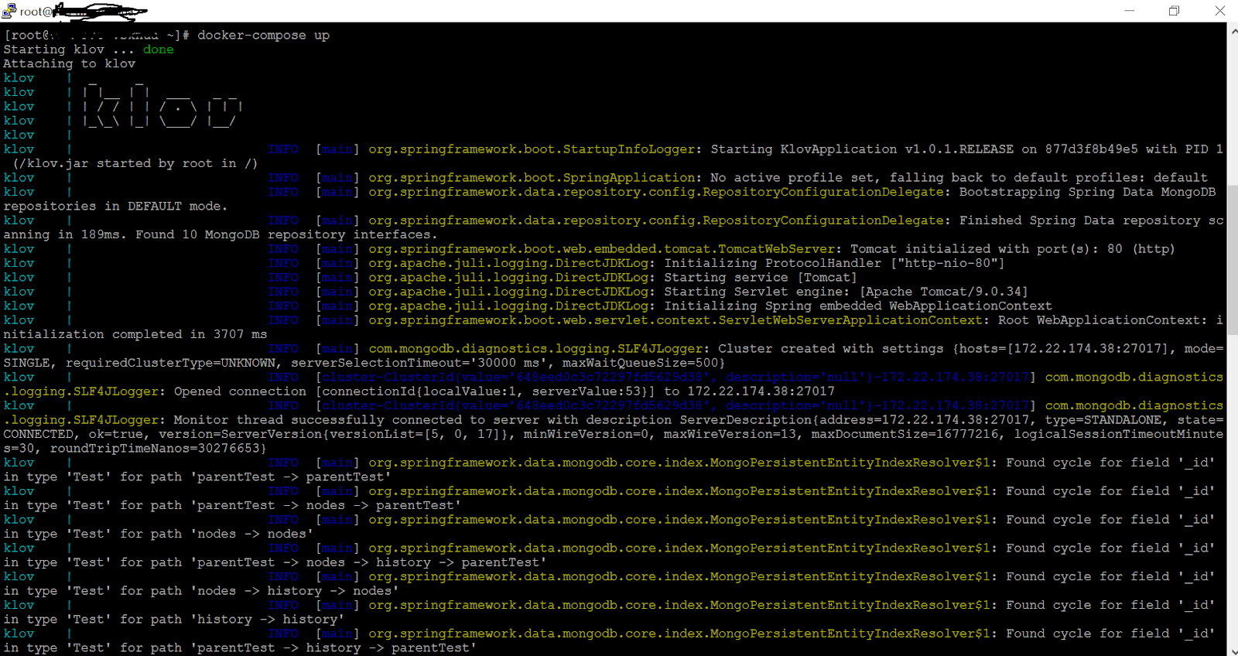Click 'Initializing ProtocolHandler ["http-nio-80"]' text
The width and height of the screenshot is (1238, 656).
point(834,263)
